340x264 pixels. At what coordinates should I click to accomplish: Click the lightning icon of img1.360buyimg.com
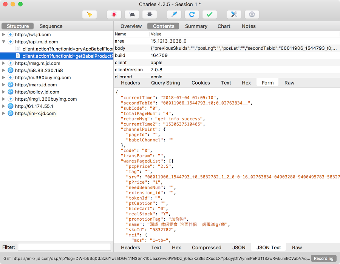tap(11, 99)
